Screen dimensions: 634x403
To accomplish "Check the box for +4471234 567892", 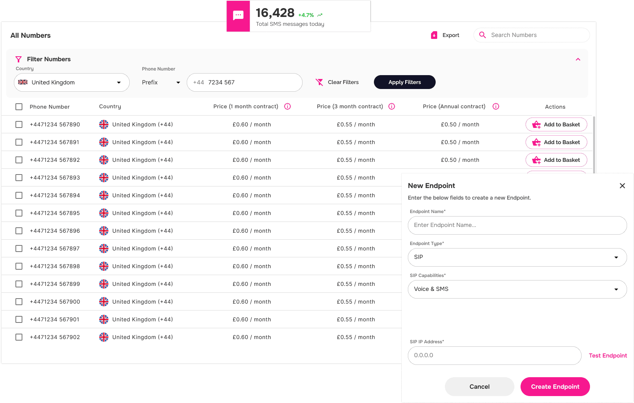I will pos(19,160).
